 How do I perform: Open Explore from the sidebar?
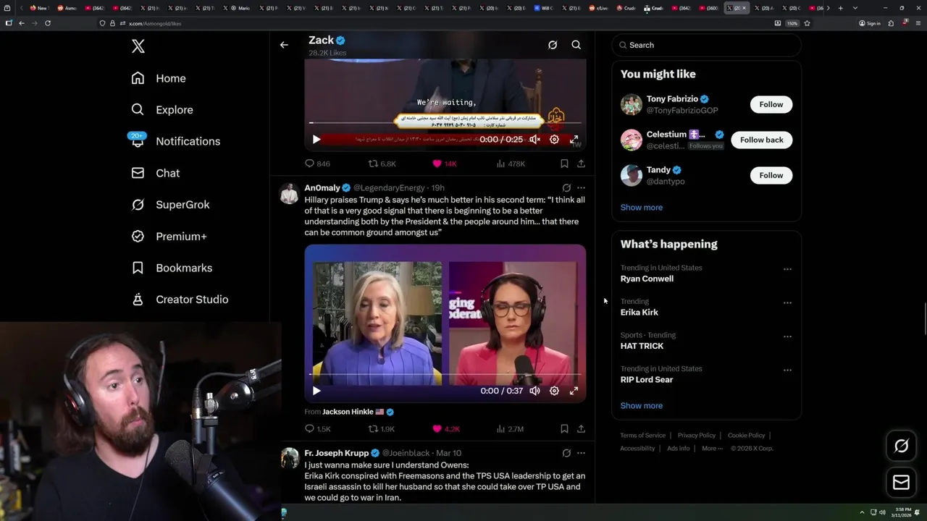162,110
